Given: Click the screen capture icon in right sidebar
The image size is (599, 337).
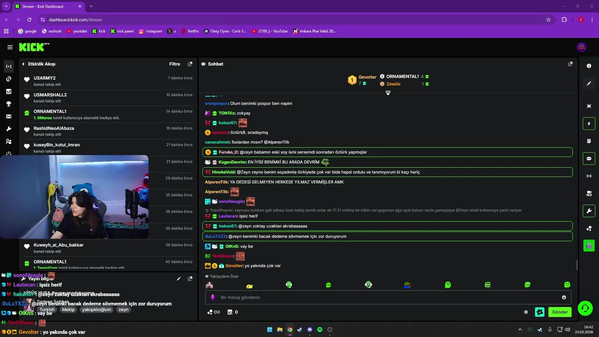Looking at the screenshot, I should [x=589, y=106].
